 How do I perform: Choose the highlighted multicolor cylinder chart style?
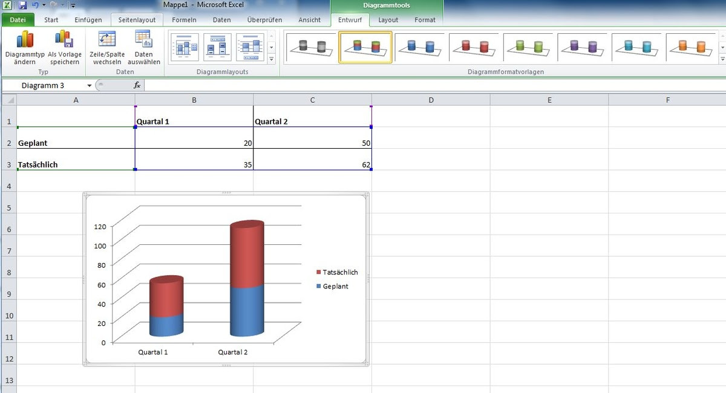click(x=365, y=47)
